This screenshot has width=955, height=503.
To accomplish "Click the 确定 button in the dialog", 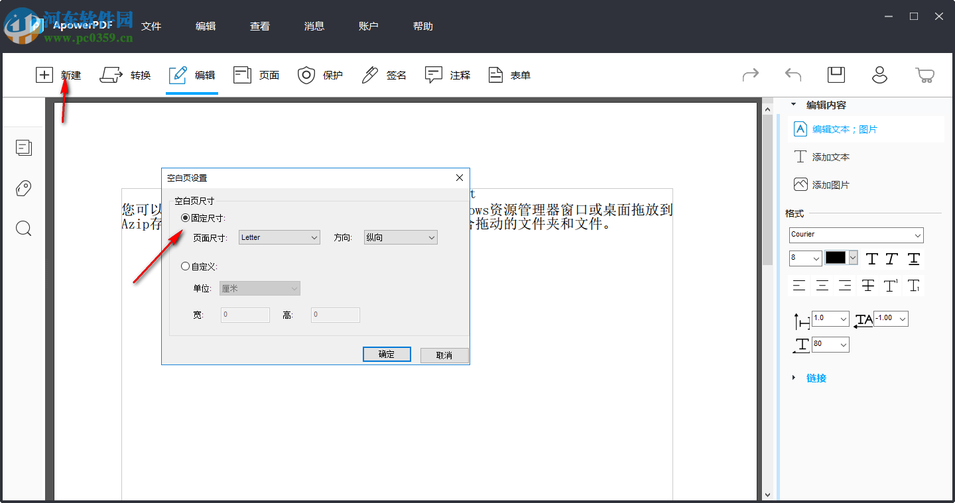I will pyautogui.click(x=387, y=354).
